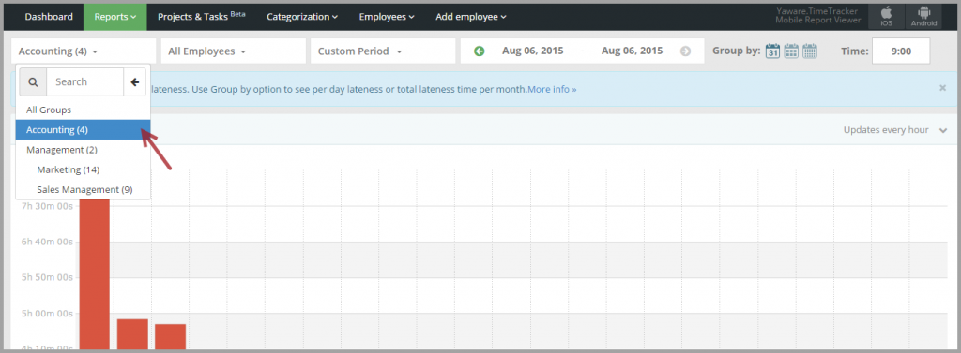Click the group Search field
This screenshot has width=961, height=353.
click(85, 82)
